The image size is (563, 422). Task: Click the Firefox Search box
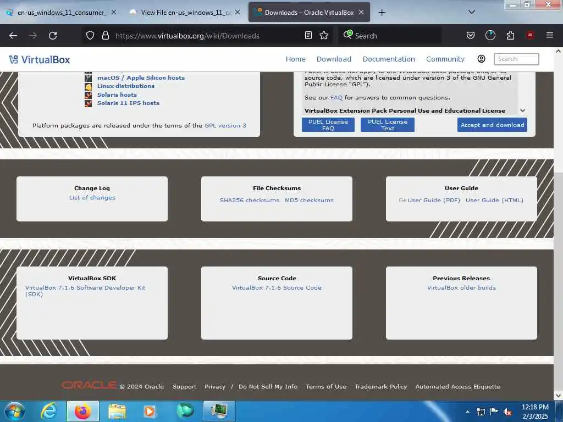pos(390,36)
